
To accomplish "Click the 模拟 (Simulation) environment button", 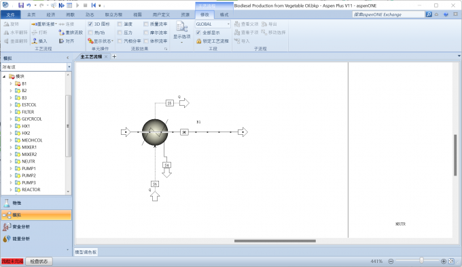I will [36, 215].
